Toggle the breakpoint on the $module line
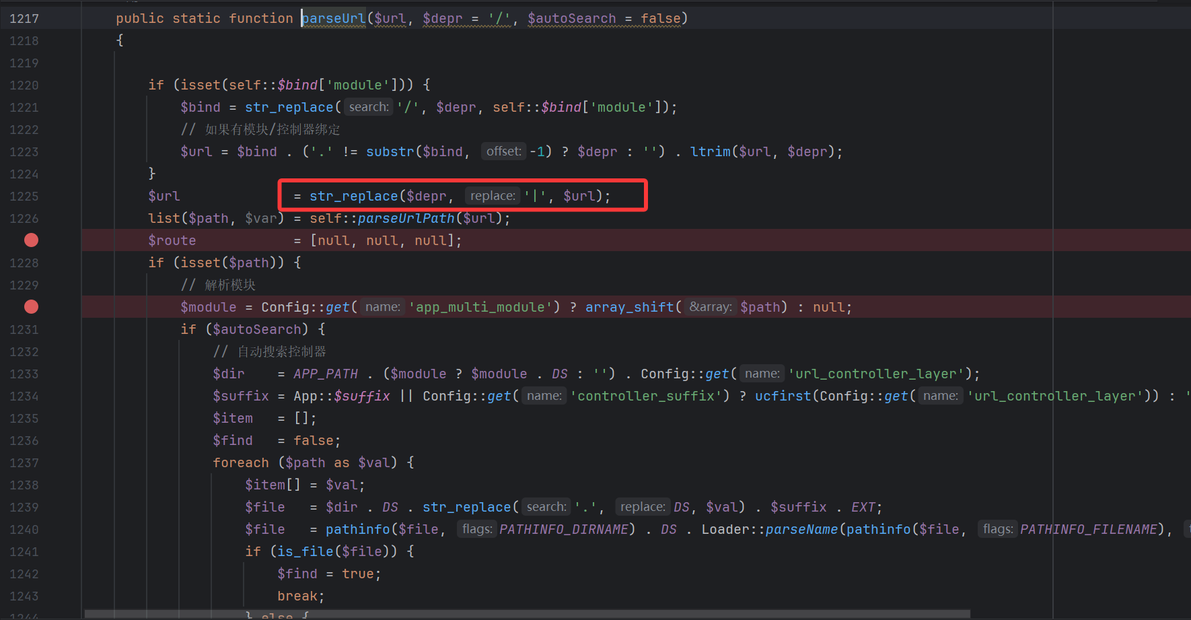This screenshot has width=1191, height=620. (31, 307)
